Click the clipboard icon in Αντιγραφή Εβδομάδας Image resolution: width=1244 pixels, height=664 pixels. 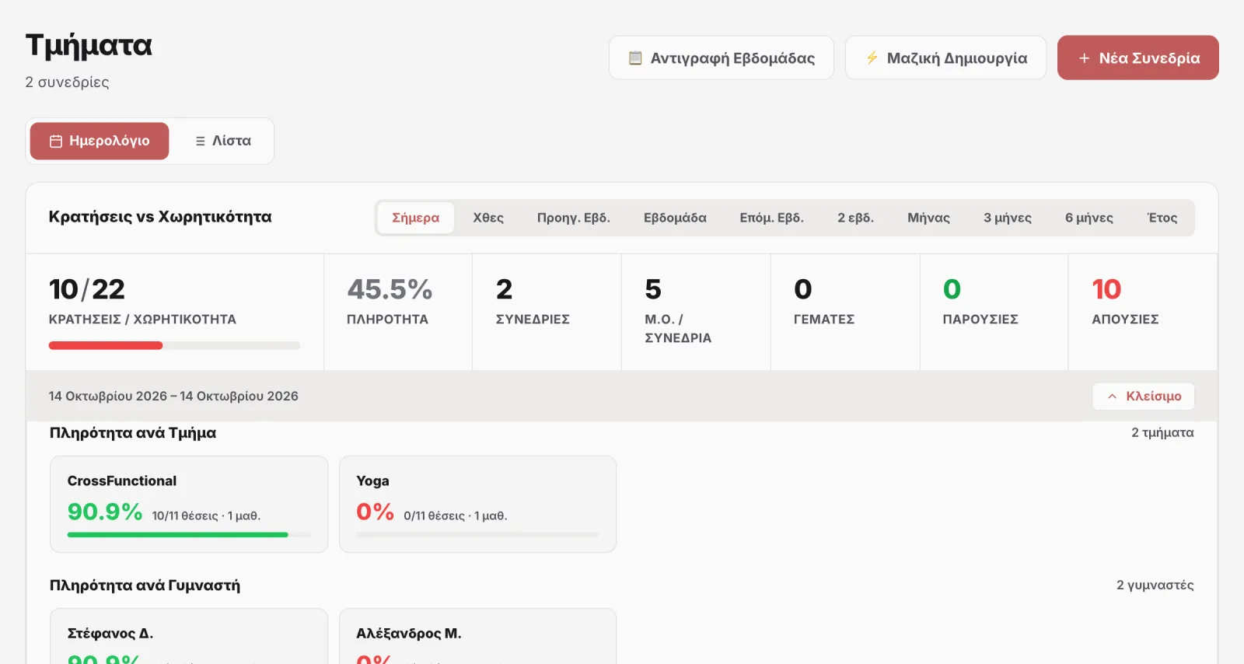(x=635, y=58)
